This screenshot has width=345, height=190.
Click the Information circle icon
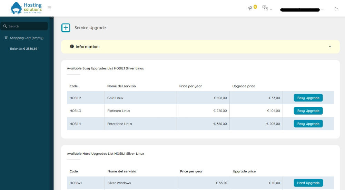pos(72,47)
